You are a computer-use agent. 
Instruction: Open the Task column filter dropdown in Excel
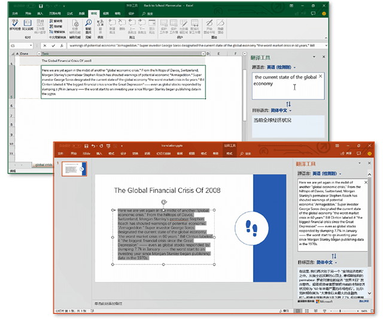point(203,53)
